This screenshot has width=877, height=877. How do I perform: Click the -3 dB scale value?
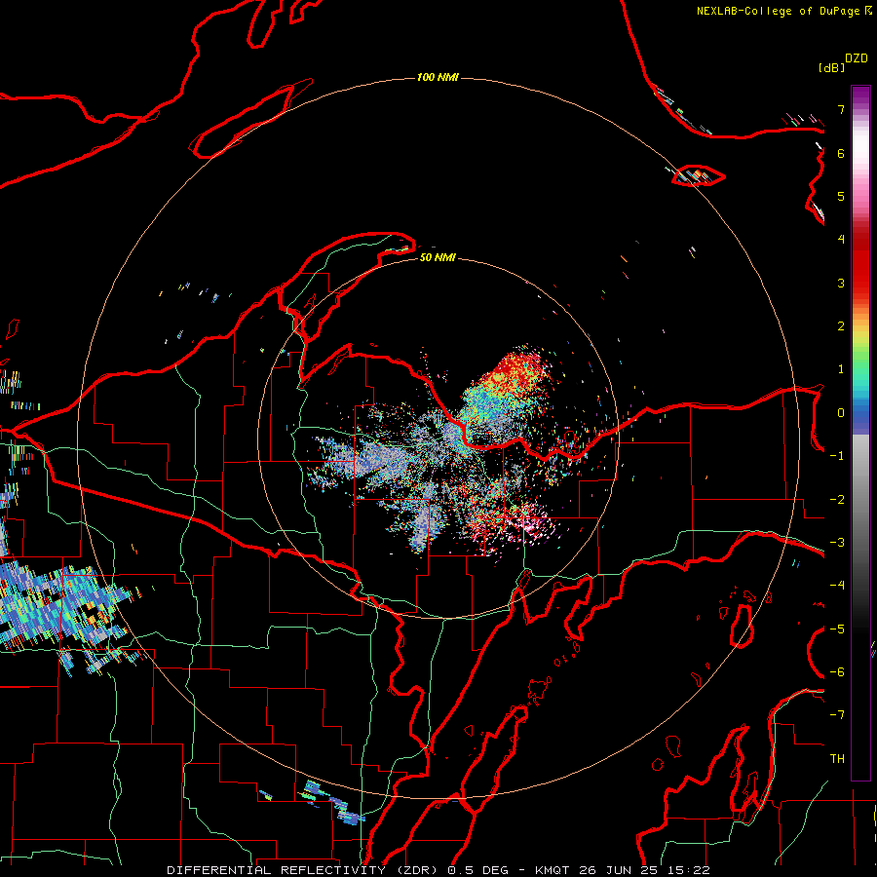837,543
